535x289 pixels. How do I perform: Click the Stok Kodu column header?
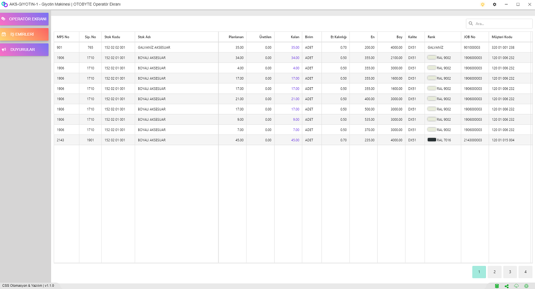[x=112, y=37]
